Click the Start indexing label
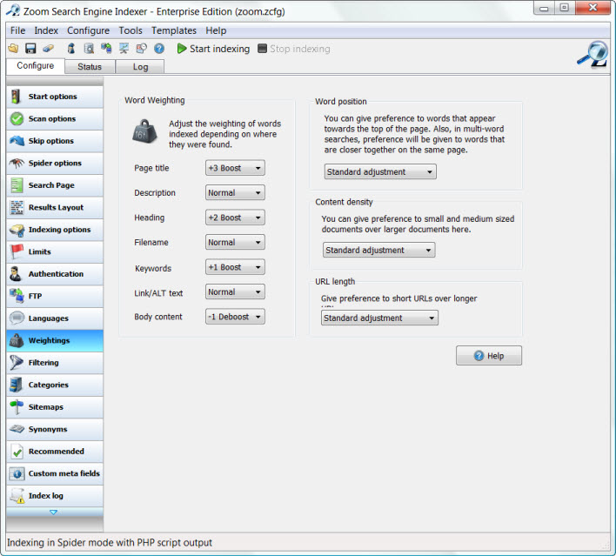Viewport: 616px width, 556px height. [x=219, y=49]
